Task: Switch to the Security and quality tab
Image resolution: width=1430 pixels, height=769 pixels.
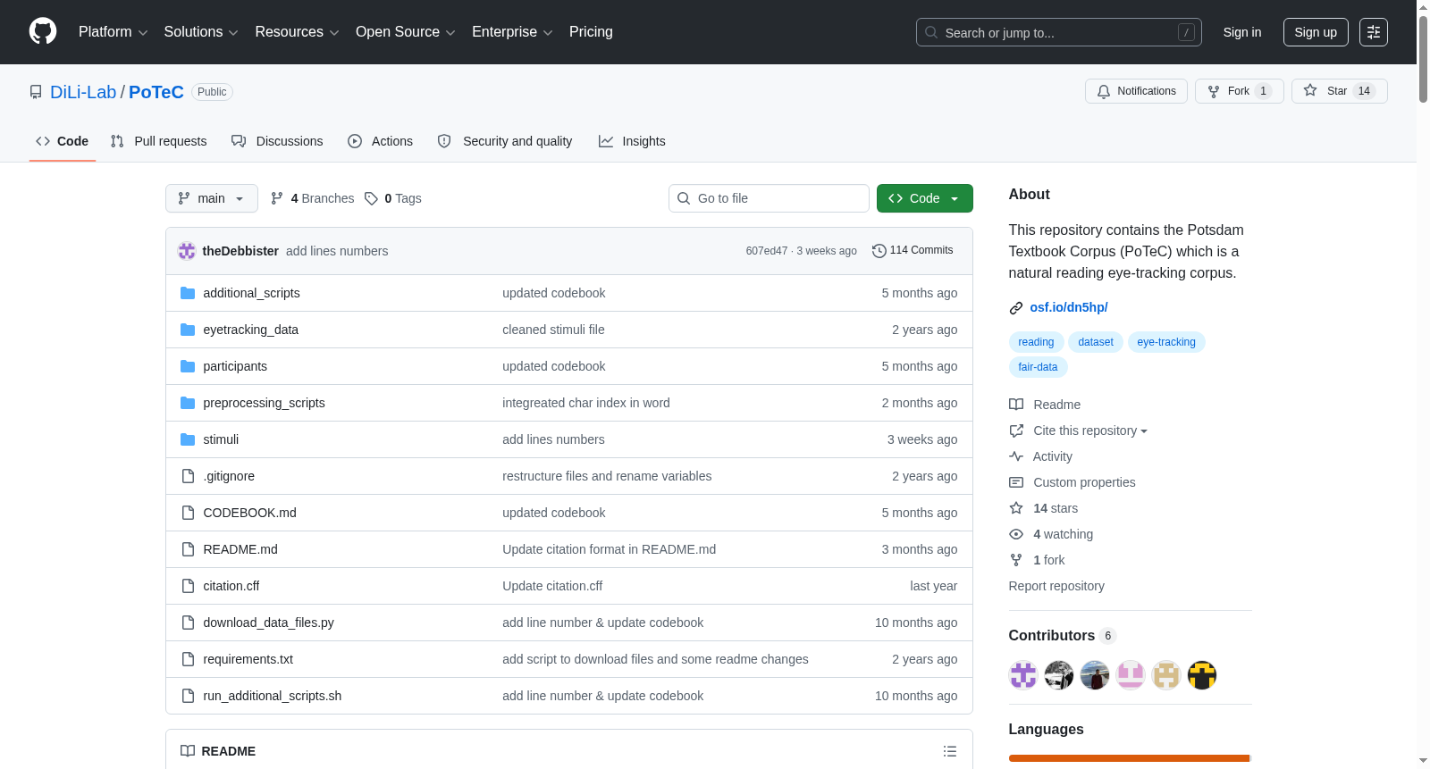Action: pyautogui.click(x=505, y=141)
